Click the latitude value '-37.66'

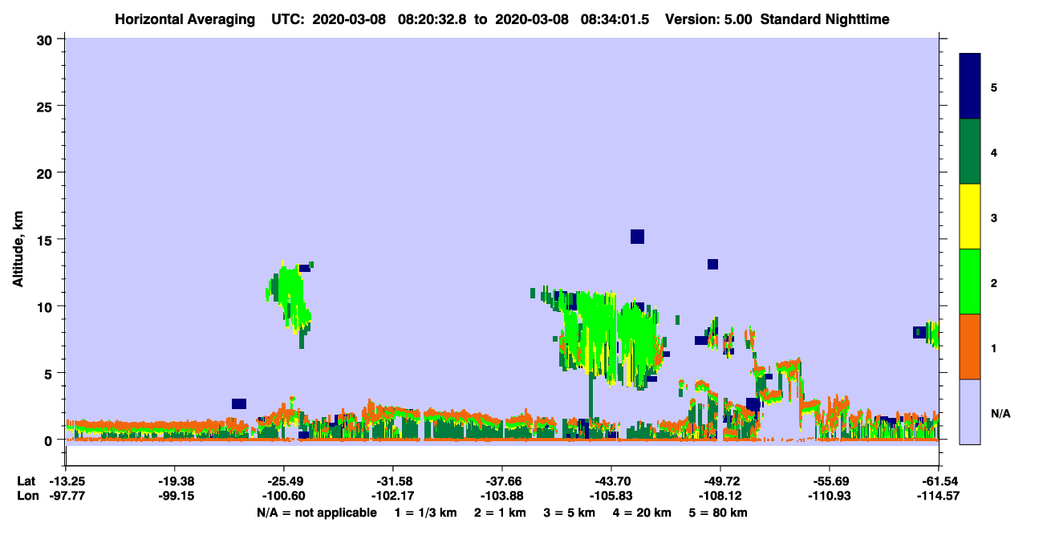click(x=502, y=481)
